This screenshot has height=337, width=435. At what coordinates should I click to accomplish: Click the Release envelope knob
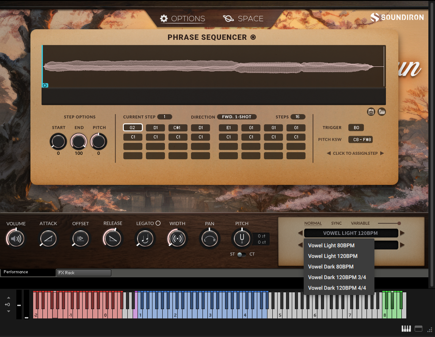(113, 239)
